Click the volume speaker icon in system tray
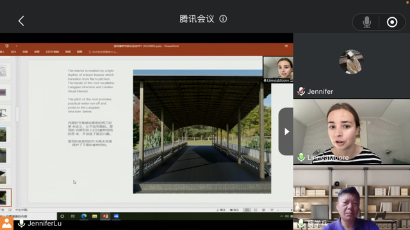410x230 pixels. tap(286, 216)
